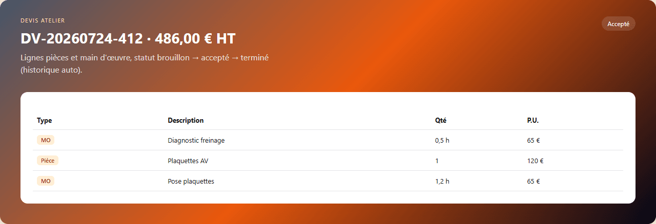656x224 pixels.
Task: Click the 1,2 h quantity cell
Action: (442, 181)
